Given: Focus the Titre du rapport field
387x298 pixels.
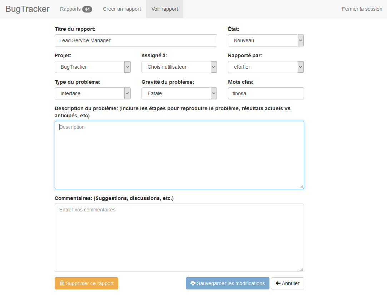Looking at the screenshot, I should pos(136,40).
